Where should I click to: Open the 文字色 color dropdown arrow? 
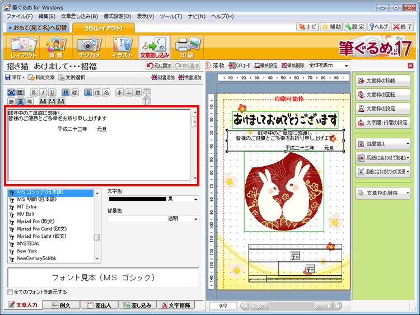point(196,199)
